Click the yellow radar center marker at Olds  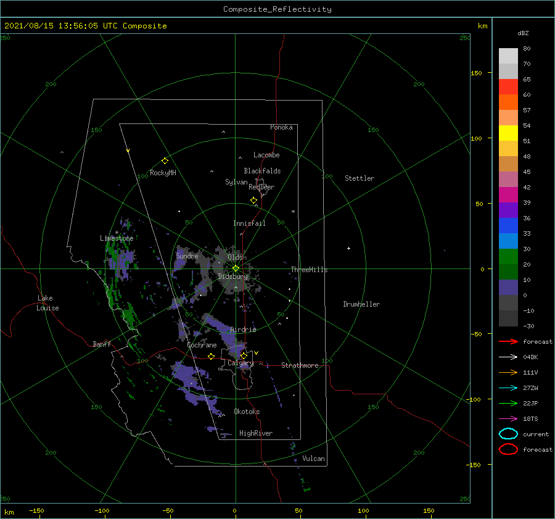coord(236,268)
